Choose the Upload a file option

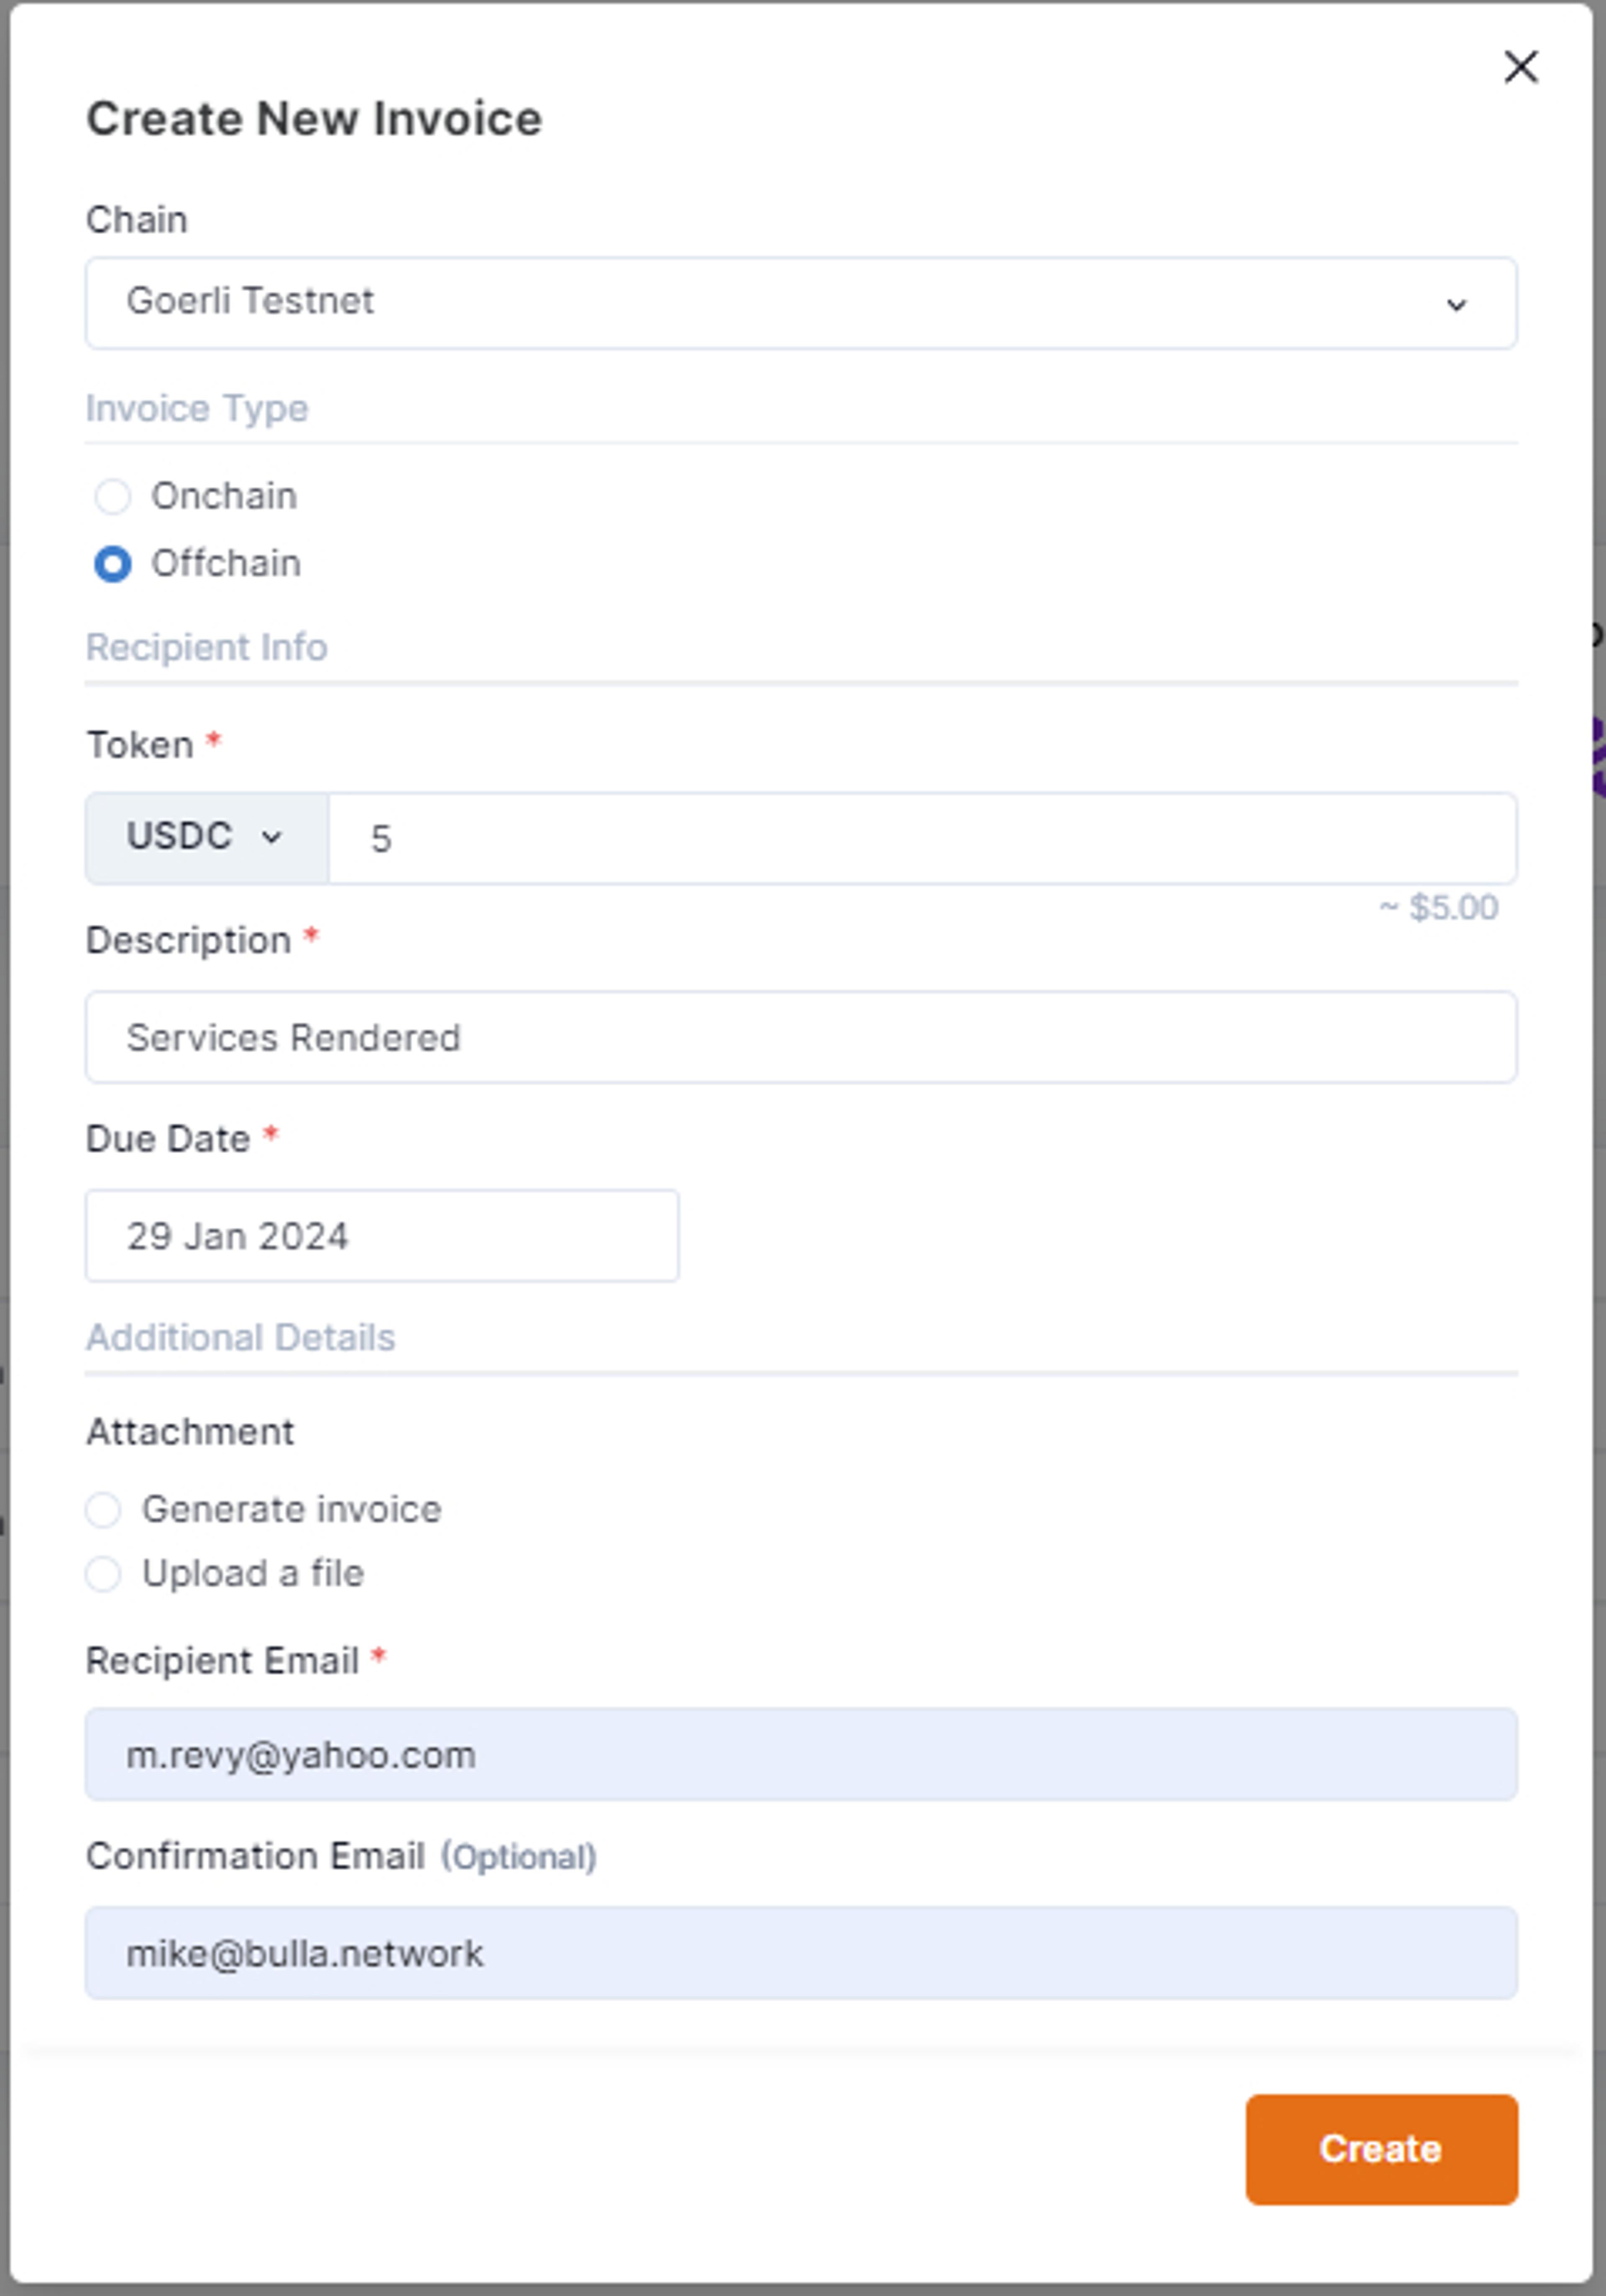click(x=103, y=1574)
